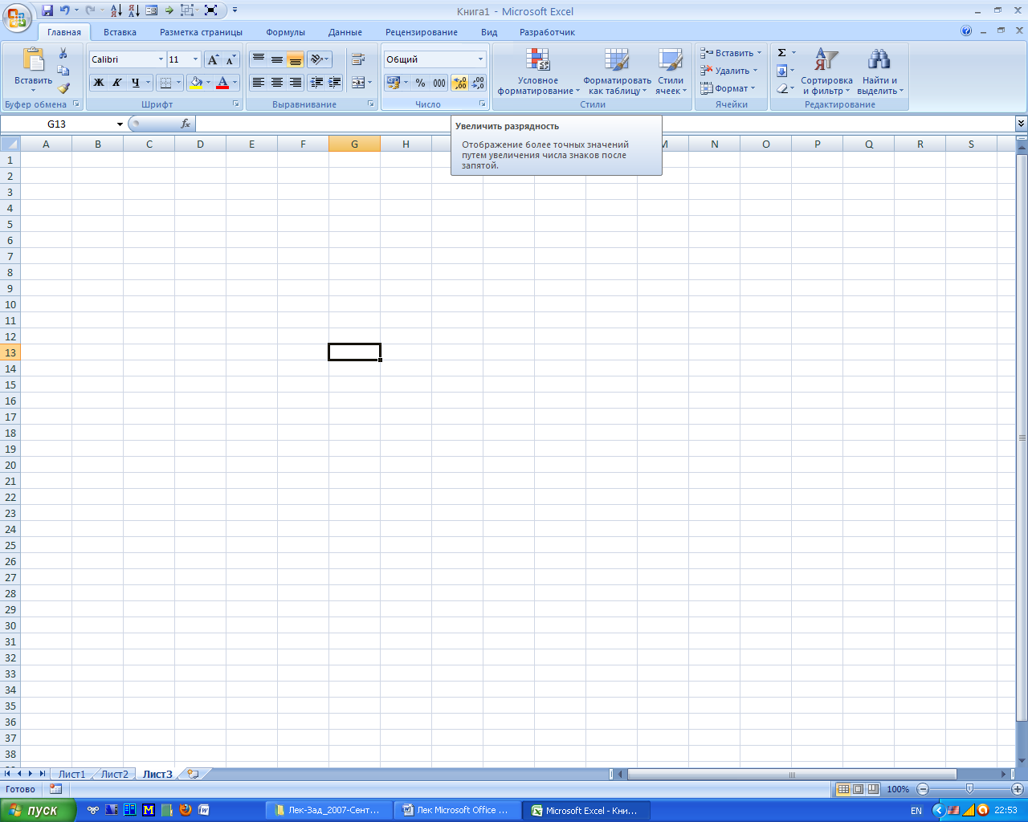Click the Windows пуск start button
This screenshot has width=1028, height=822.
[38, 810]
